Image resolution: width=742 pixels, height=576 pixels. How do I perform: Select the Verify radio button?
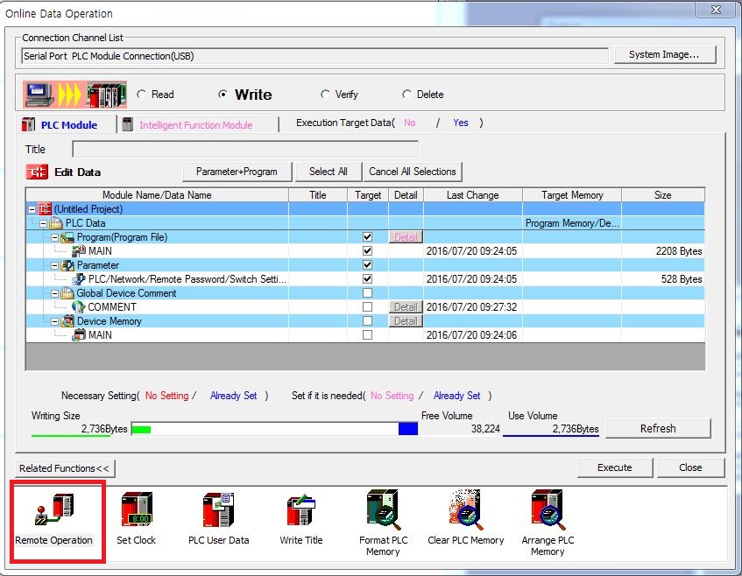pyautogui.click(x=325, y=95)
